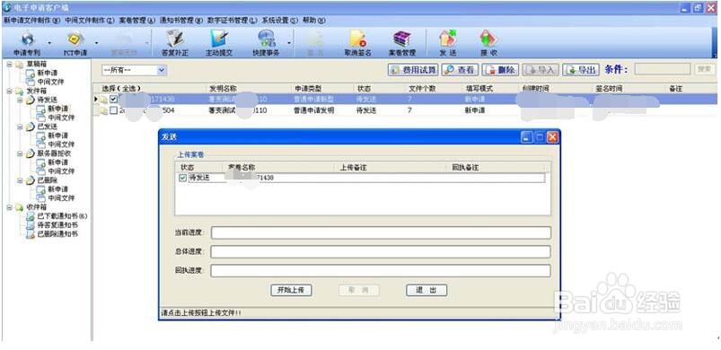Open 待答复通知书 in the inbox tree
Viewport: 721px width, 350px height.
(57, 225)
